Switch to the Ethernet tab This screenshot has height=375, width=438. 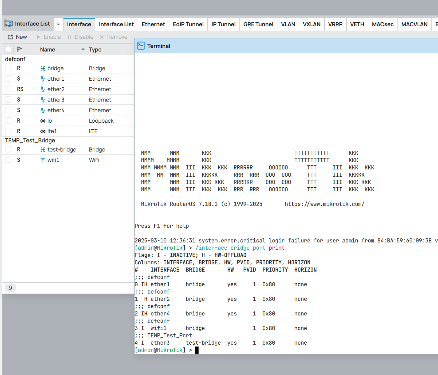pos(153,24)
